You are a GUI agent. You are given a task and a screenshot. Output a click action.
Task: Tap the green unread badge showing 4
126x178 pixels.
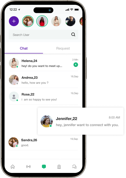coord(76,65)
